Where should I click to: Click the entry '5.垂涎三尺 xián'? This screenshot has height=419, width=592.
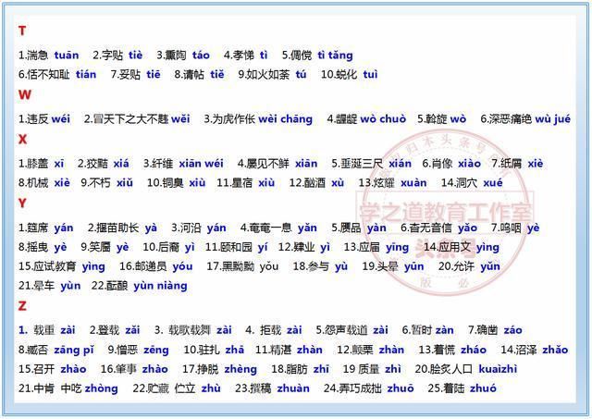(x=372, y=164)
